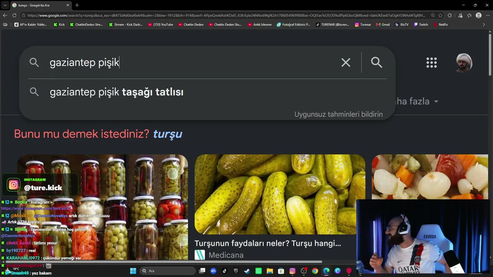
Task: Open the Turenar Instagram bookmark
Action: point(363,25)
